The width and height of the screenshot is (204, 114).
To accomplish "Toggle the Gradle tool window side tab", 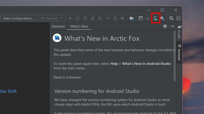I will click(x=179, y=32).
